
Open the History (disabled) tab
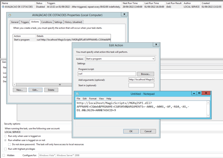coord(73,22)
